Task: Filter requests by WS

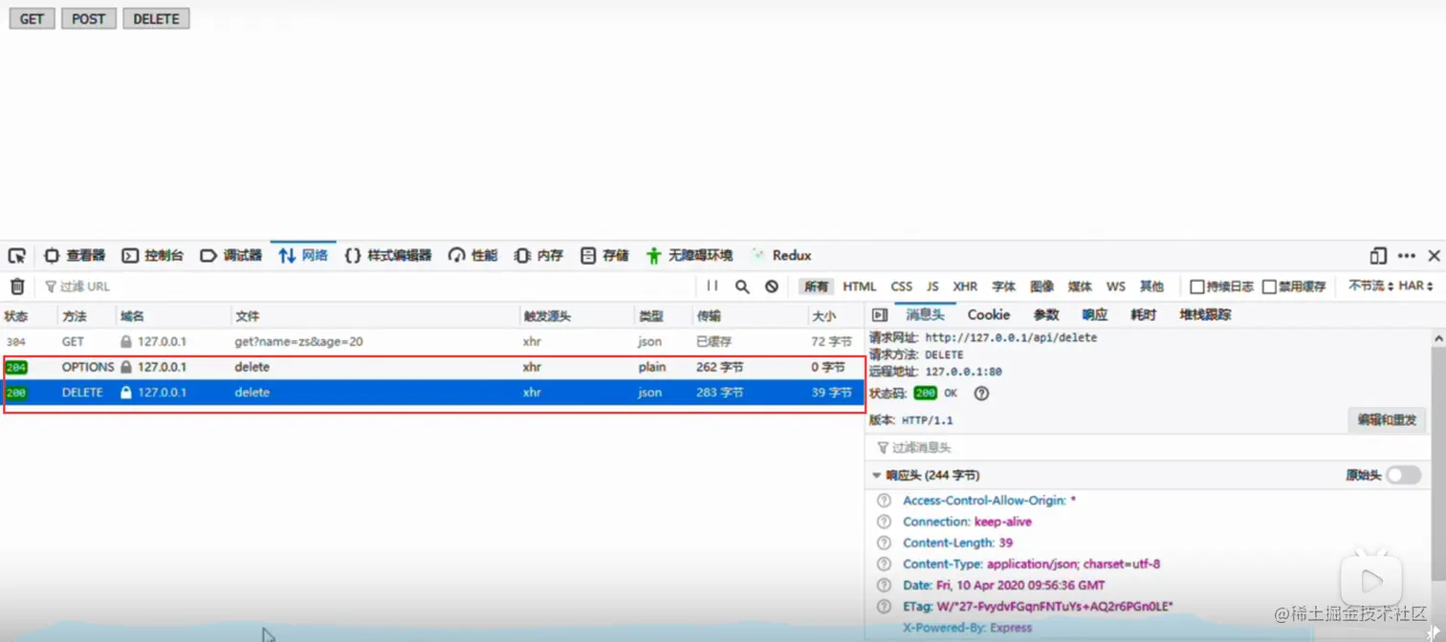Action: (x=1116, y=287)
